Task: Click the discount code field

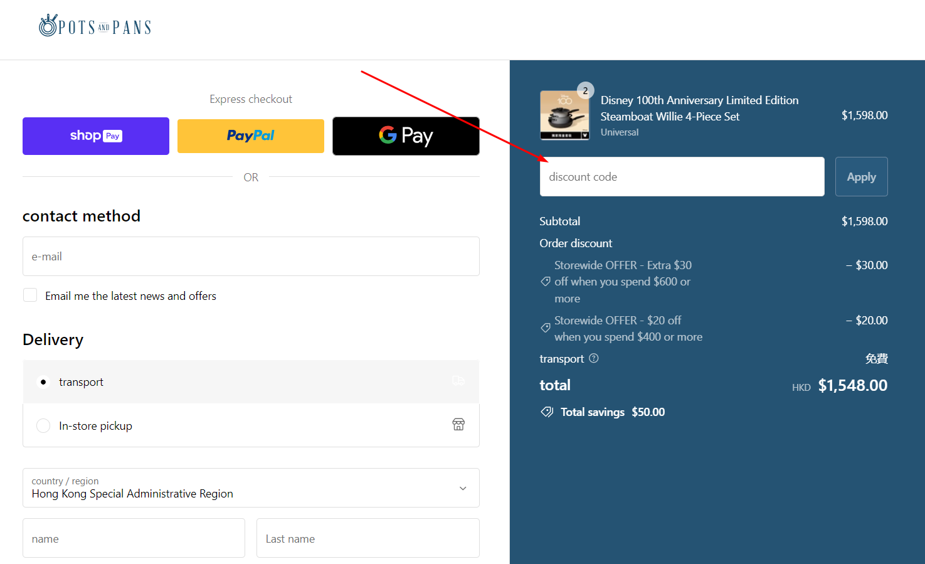Action: [x=682, y=177]
